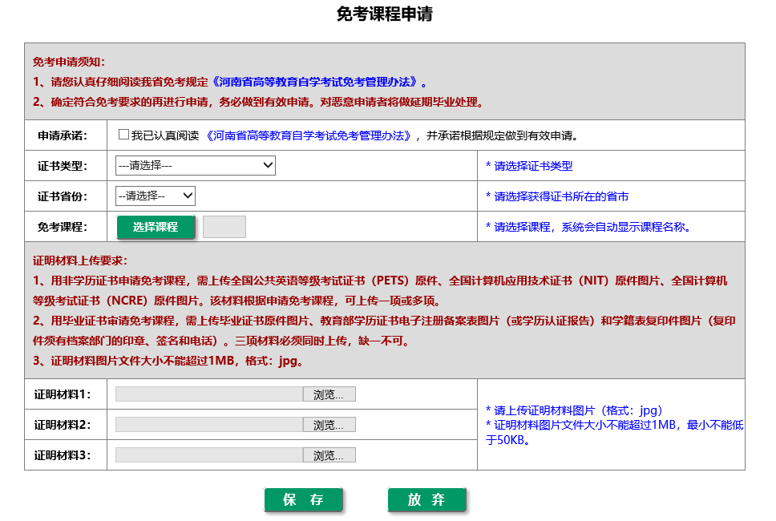Click the 证书省份 label

pos(63,196)
